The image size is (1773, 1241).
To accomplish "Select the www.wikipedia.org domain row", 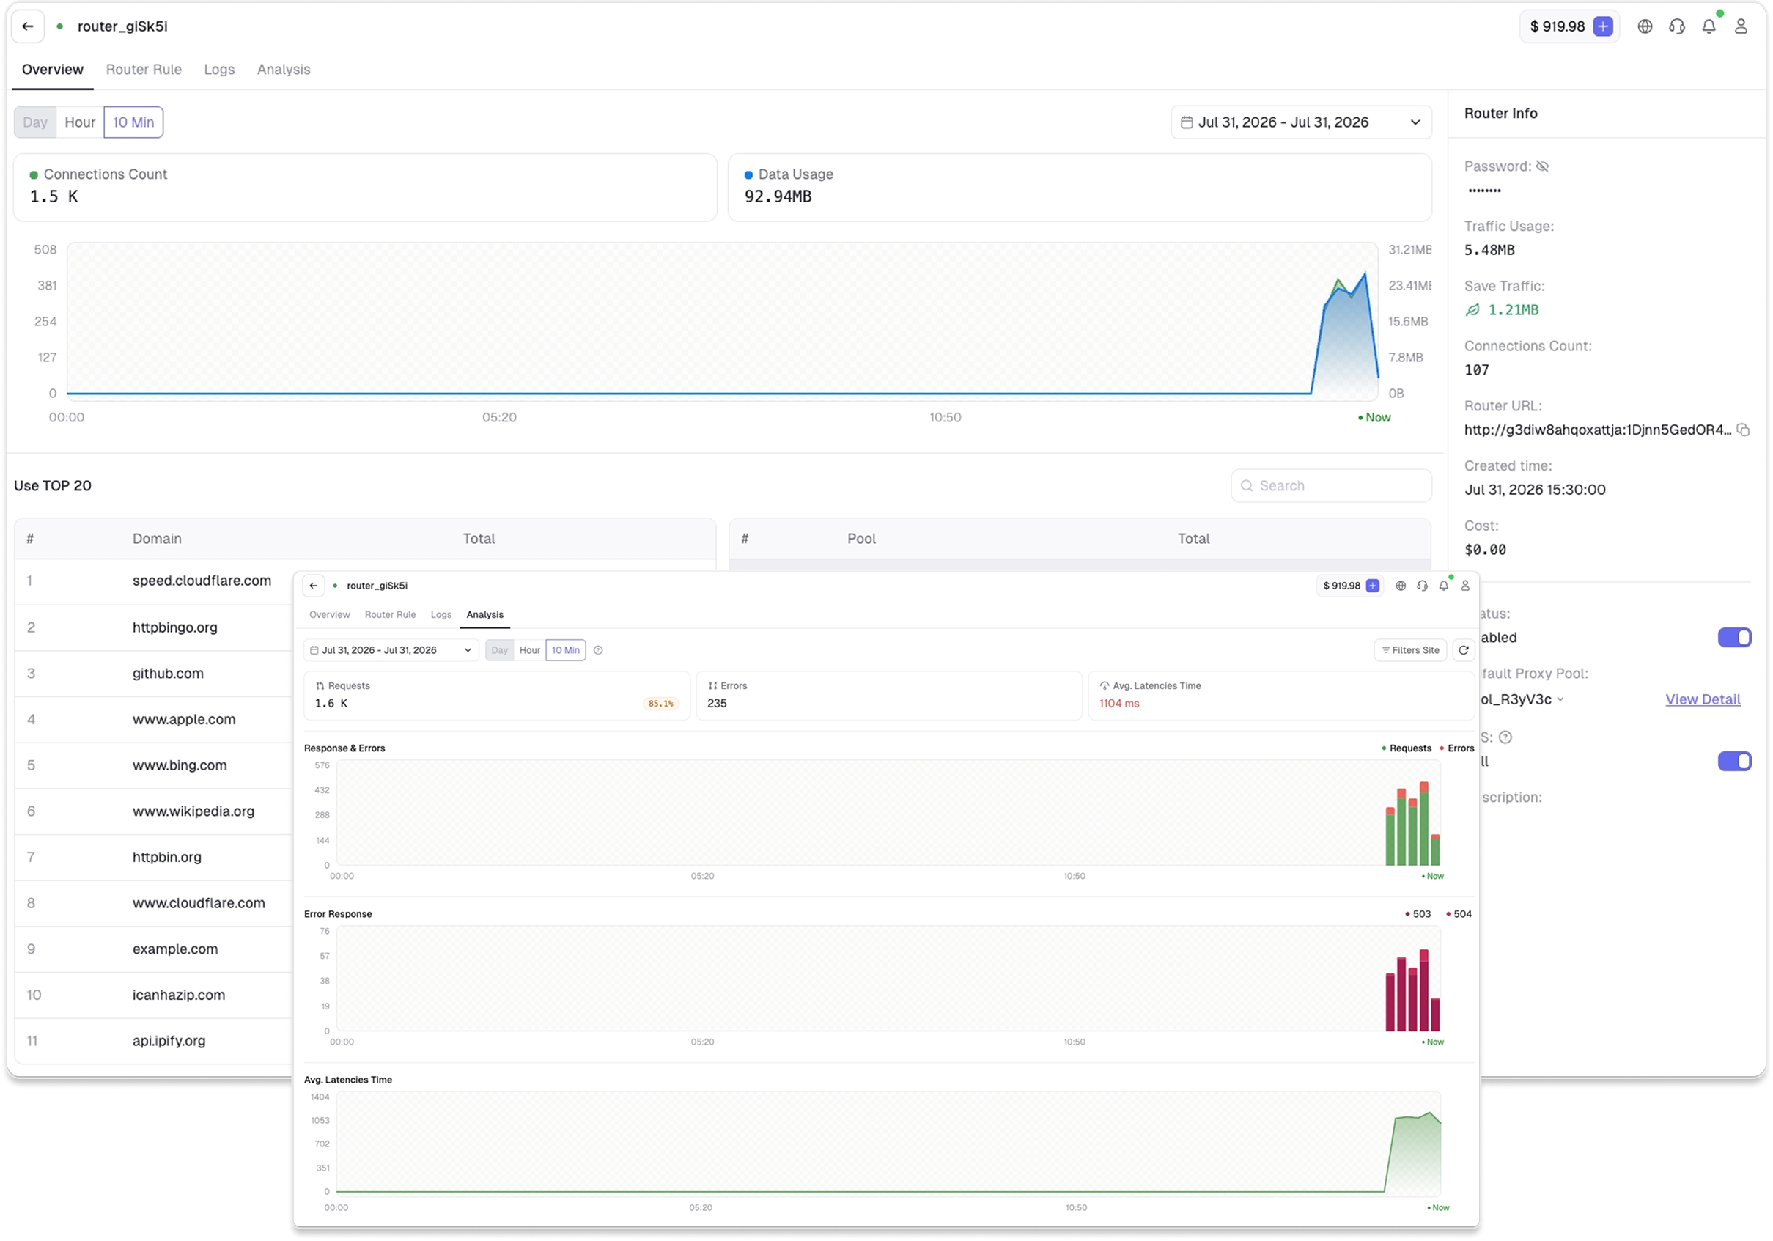I will pyautogui.click(x=193, y=811).
